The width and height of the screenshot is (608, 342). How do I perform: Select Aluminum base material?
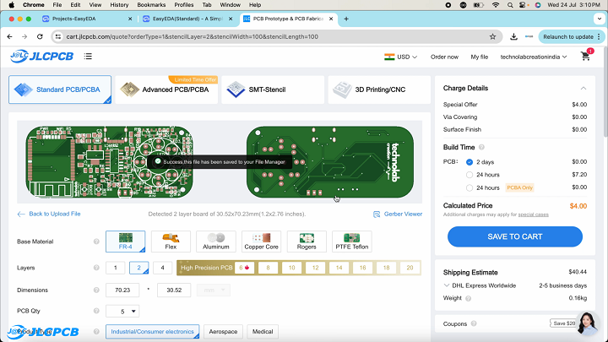(216, 242)
